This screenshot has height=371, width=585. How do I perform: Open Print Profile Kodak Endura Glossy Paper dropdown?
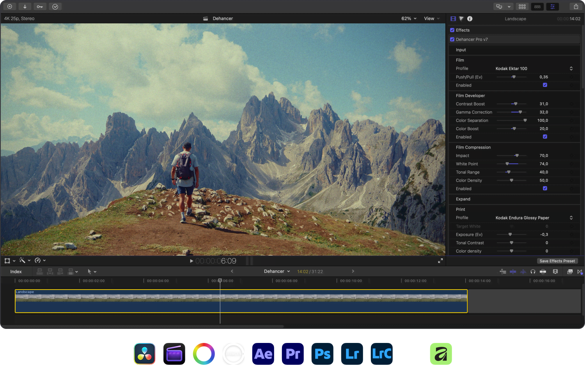point(534,218)
